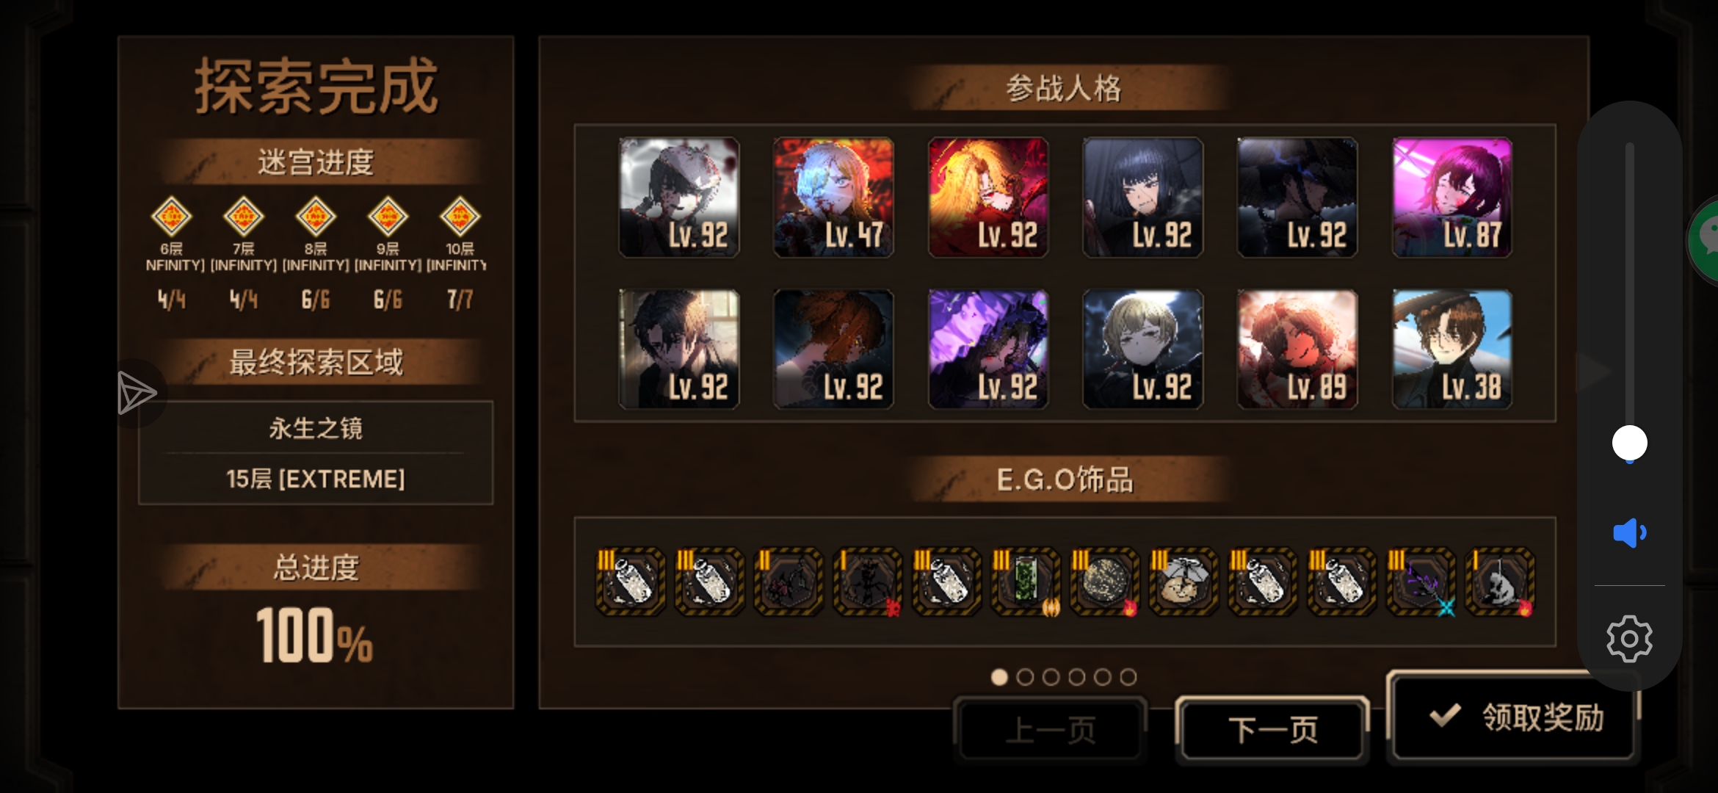
Task: Select the pink-haired Lv. 87 identity portrait
Action: (1452, 197)
